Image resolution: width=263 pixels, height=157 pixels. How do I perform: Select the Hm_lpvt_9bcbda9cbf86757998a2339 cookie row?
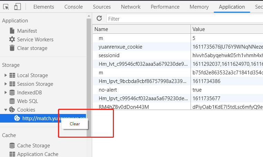coord(178,81)
